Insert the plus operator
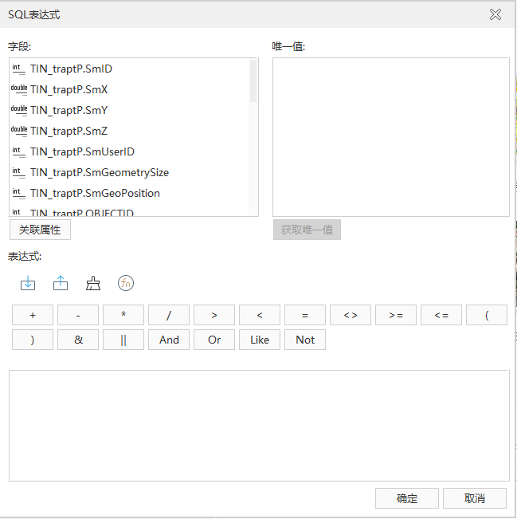Image resolution: width=517 pixels, height=519 pixels. pyautogui.click(x=33, y=316)
